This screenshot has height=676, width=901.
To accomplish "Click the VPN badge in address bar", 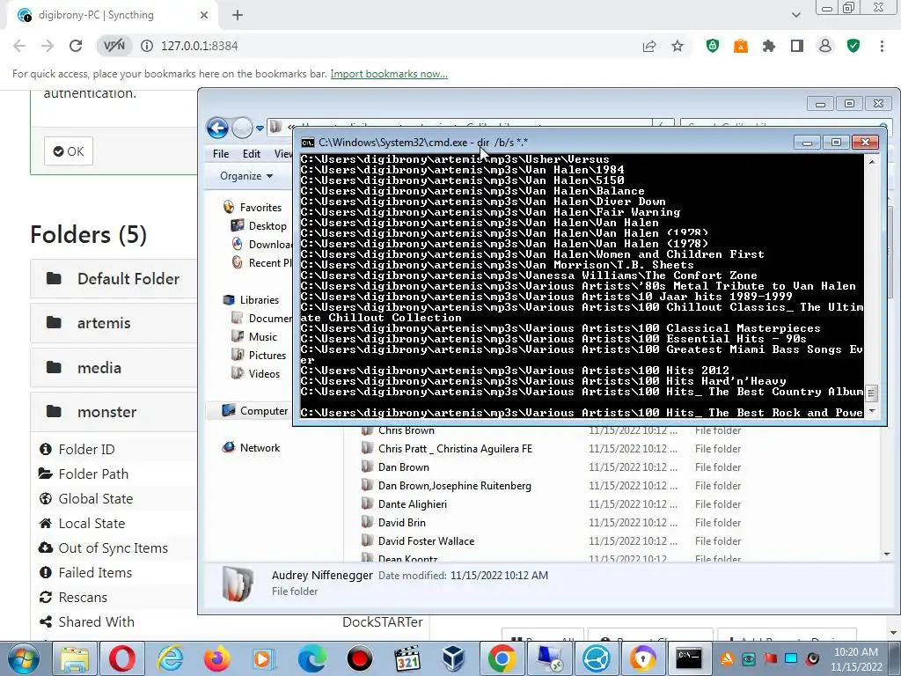I will click(x=114, y=46).
